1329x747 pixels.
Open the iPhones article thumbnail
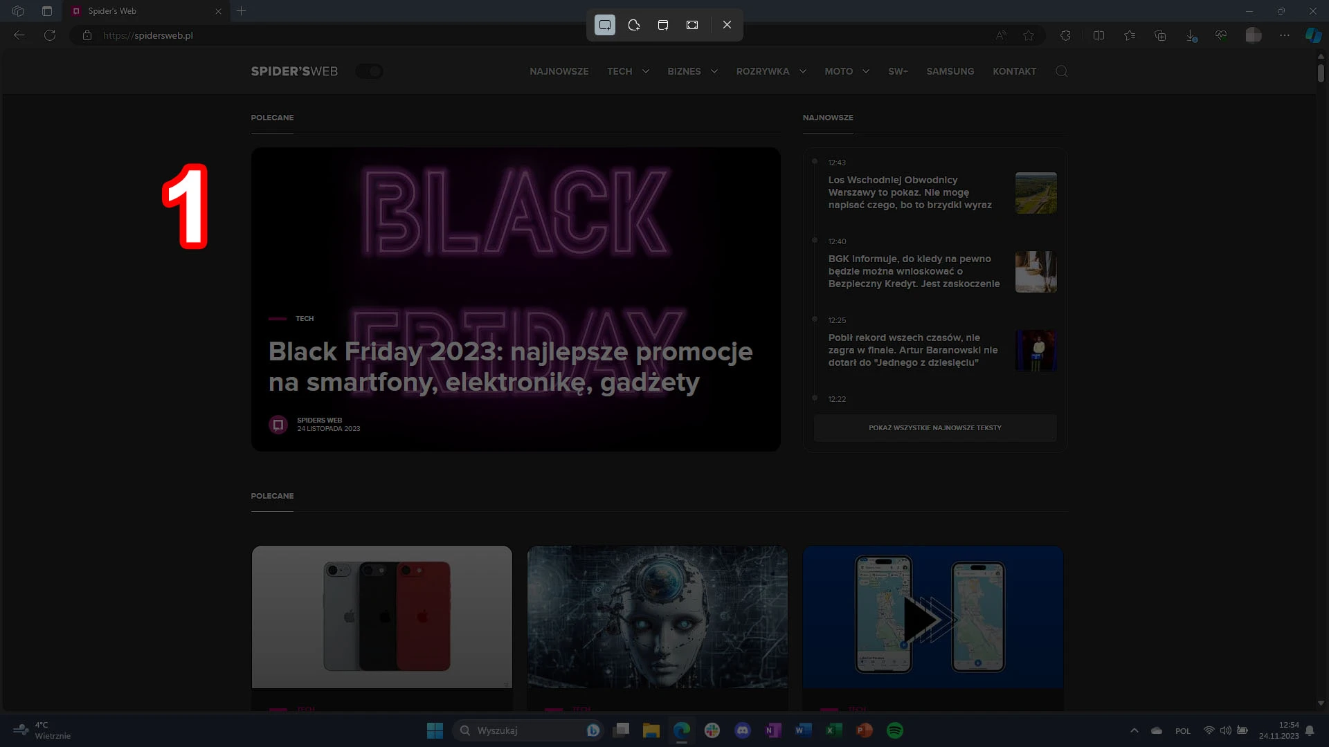point(382,617)
